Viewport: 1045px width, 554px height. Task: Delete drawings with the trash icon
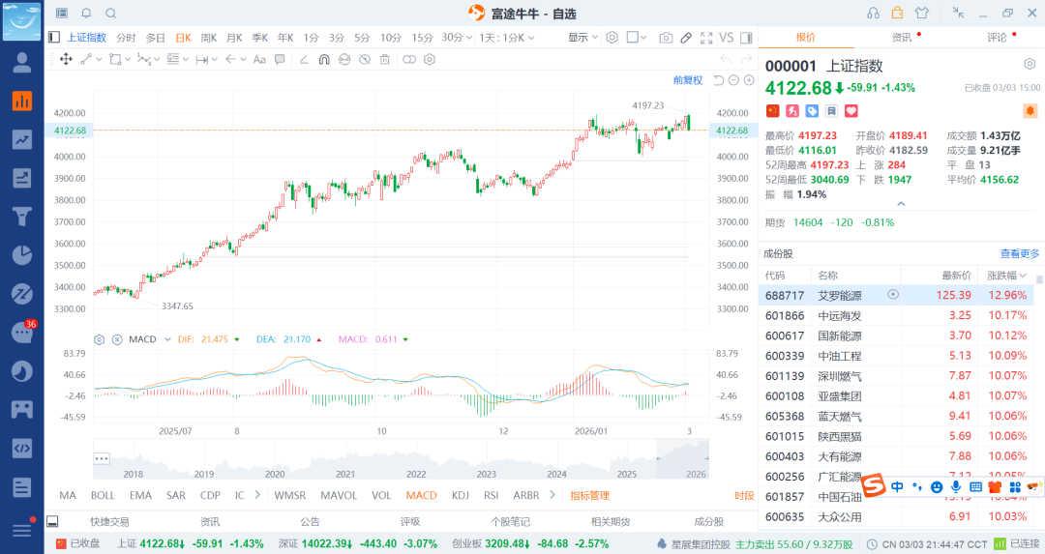point(384,59)
